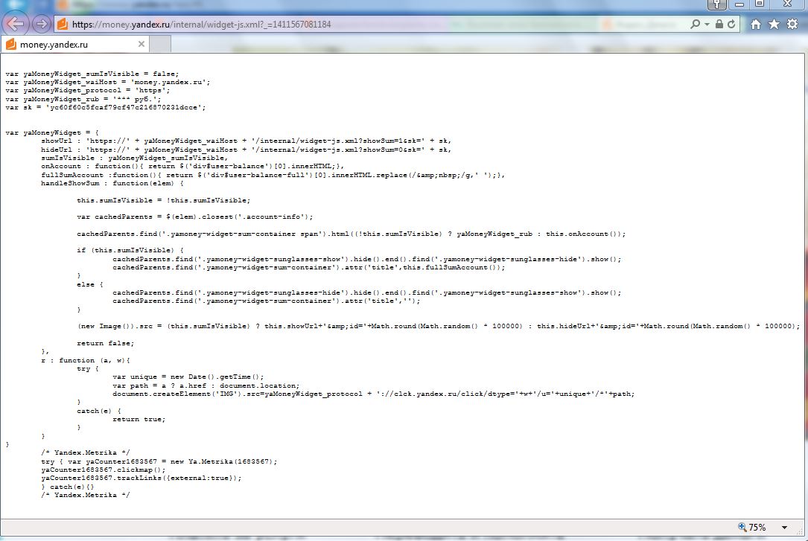Click the first '/* Yandex.Metrika */' comment
This screenshot has width=808, height=541.
pyautogui.click(x=86, y=452)
